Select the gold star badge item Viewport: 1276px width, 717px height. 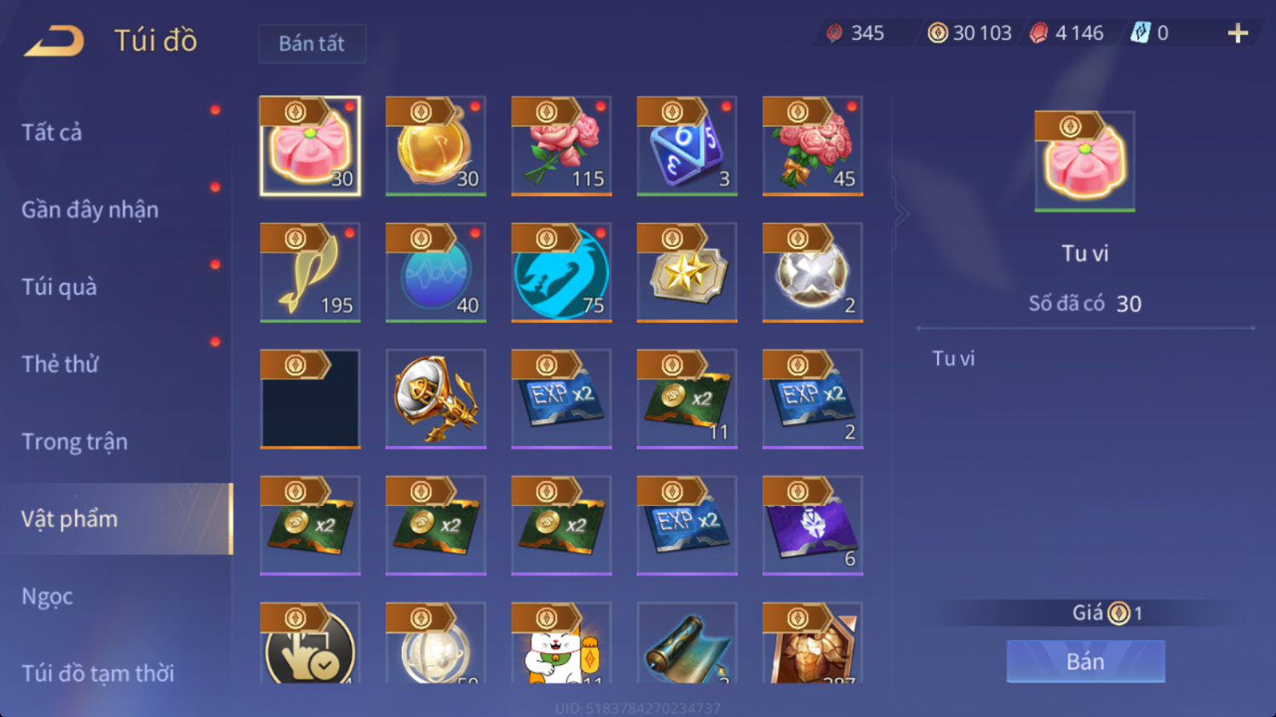(687, 272)
